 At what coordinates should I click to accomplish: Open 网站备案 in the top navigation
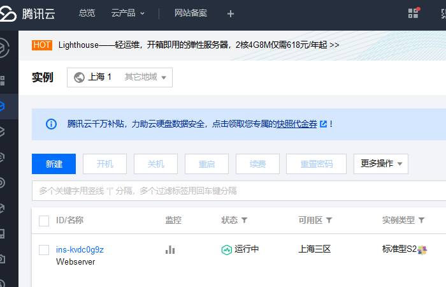click(191, 13)
